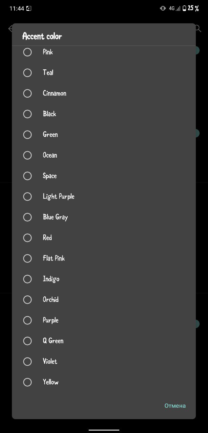This screenshot has height=433, width=208.
Task: Select the Green accent color
Action: tap(104, 135)
